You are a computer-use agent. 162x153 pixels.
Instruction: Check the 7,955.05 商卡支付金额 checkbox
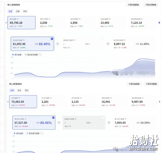tap(153, 118)
